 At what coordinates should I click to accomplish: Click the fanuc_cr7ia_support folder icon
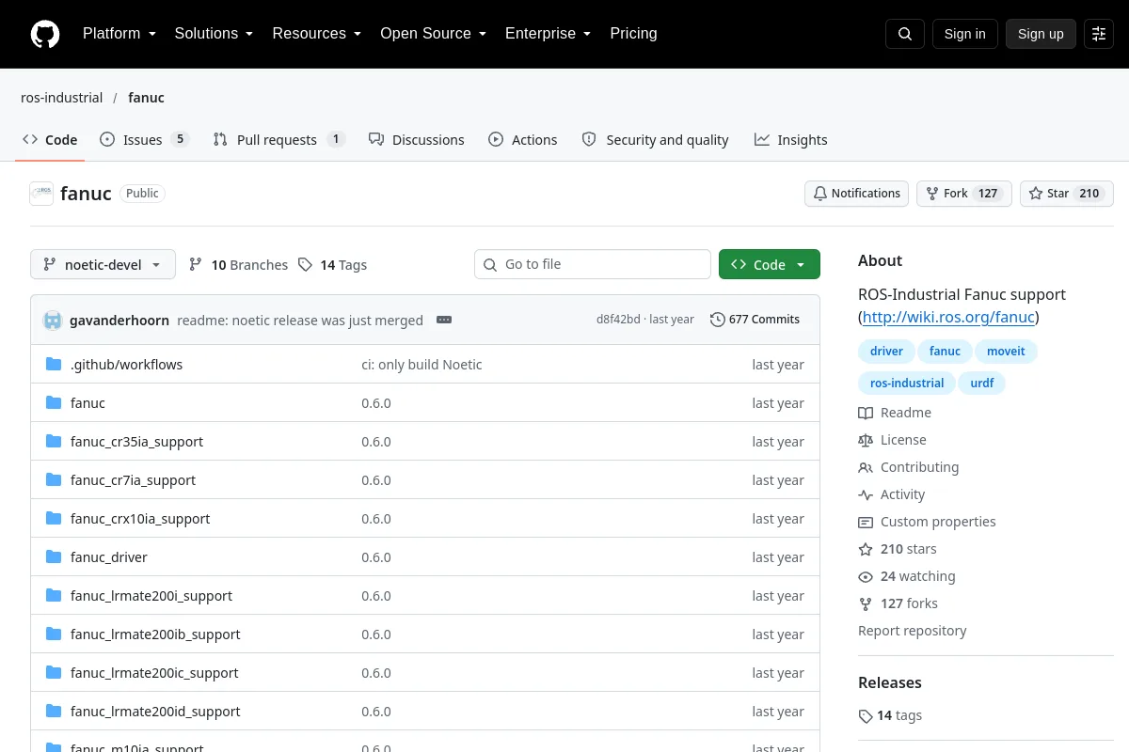point(54,480)
